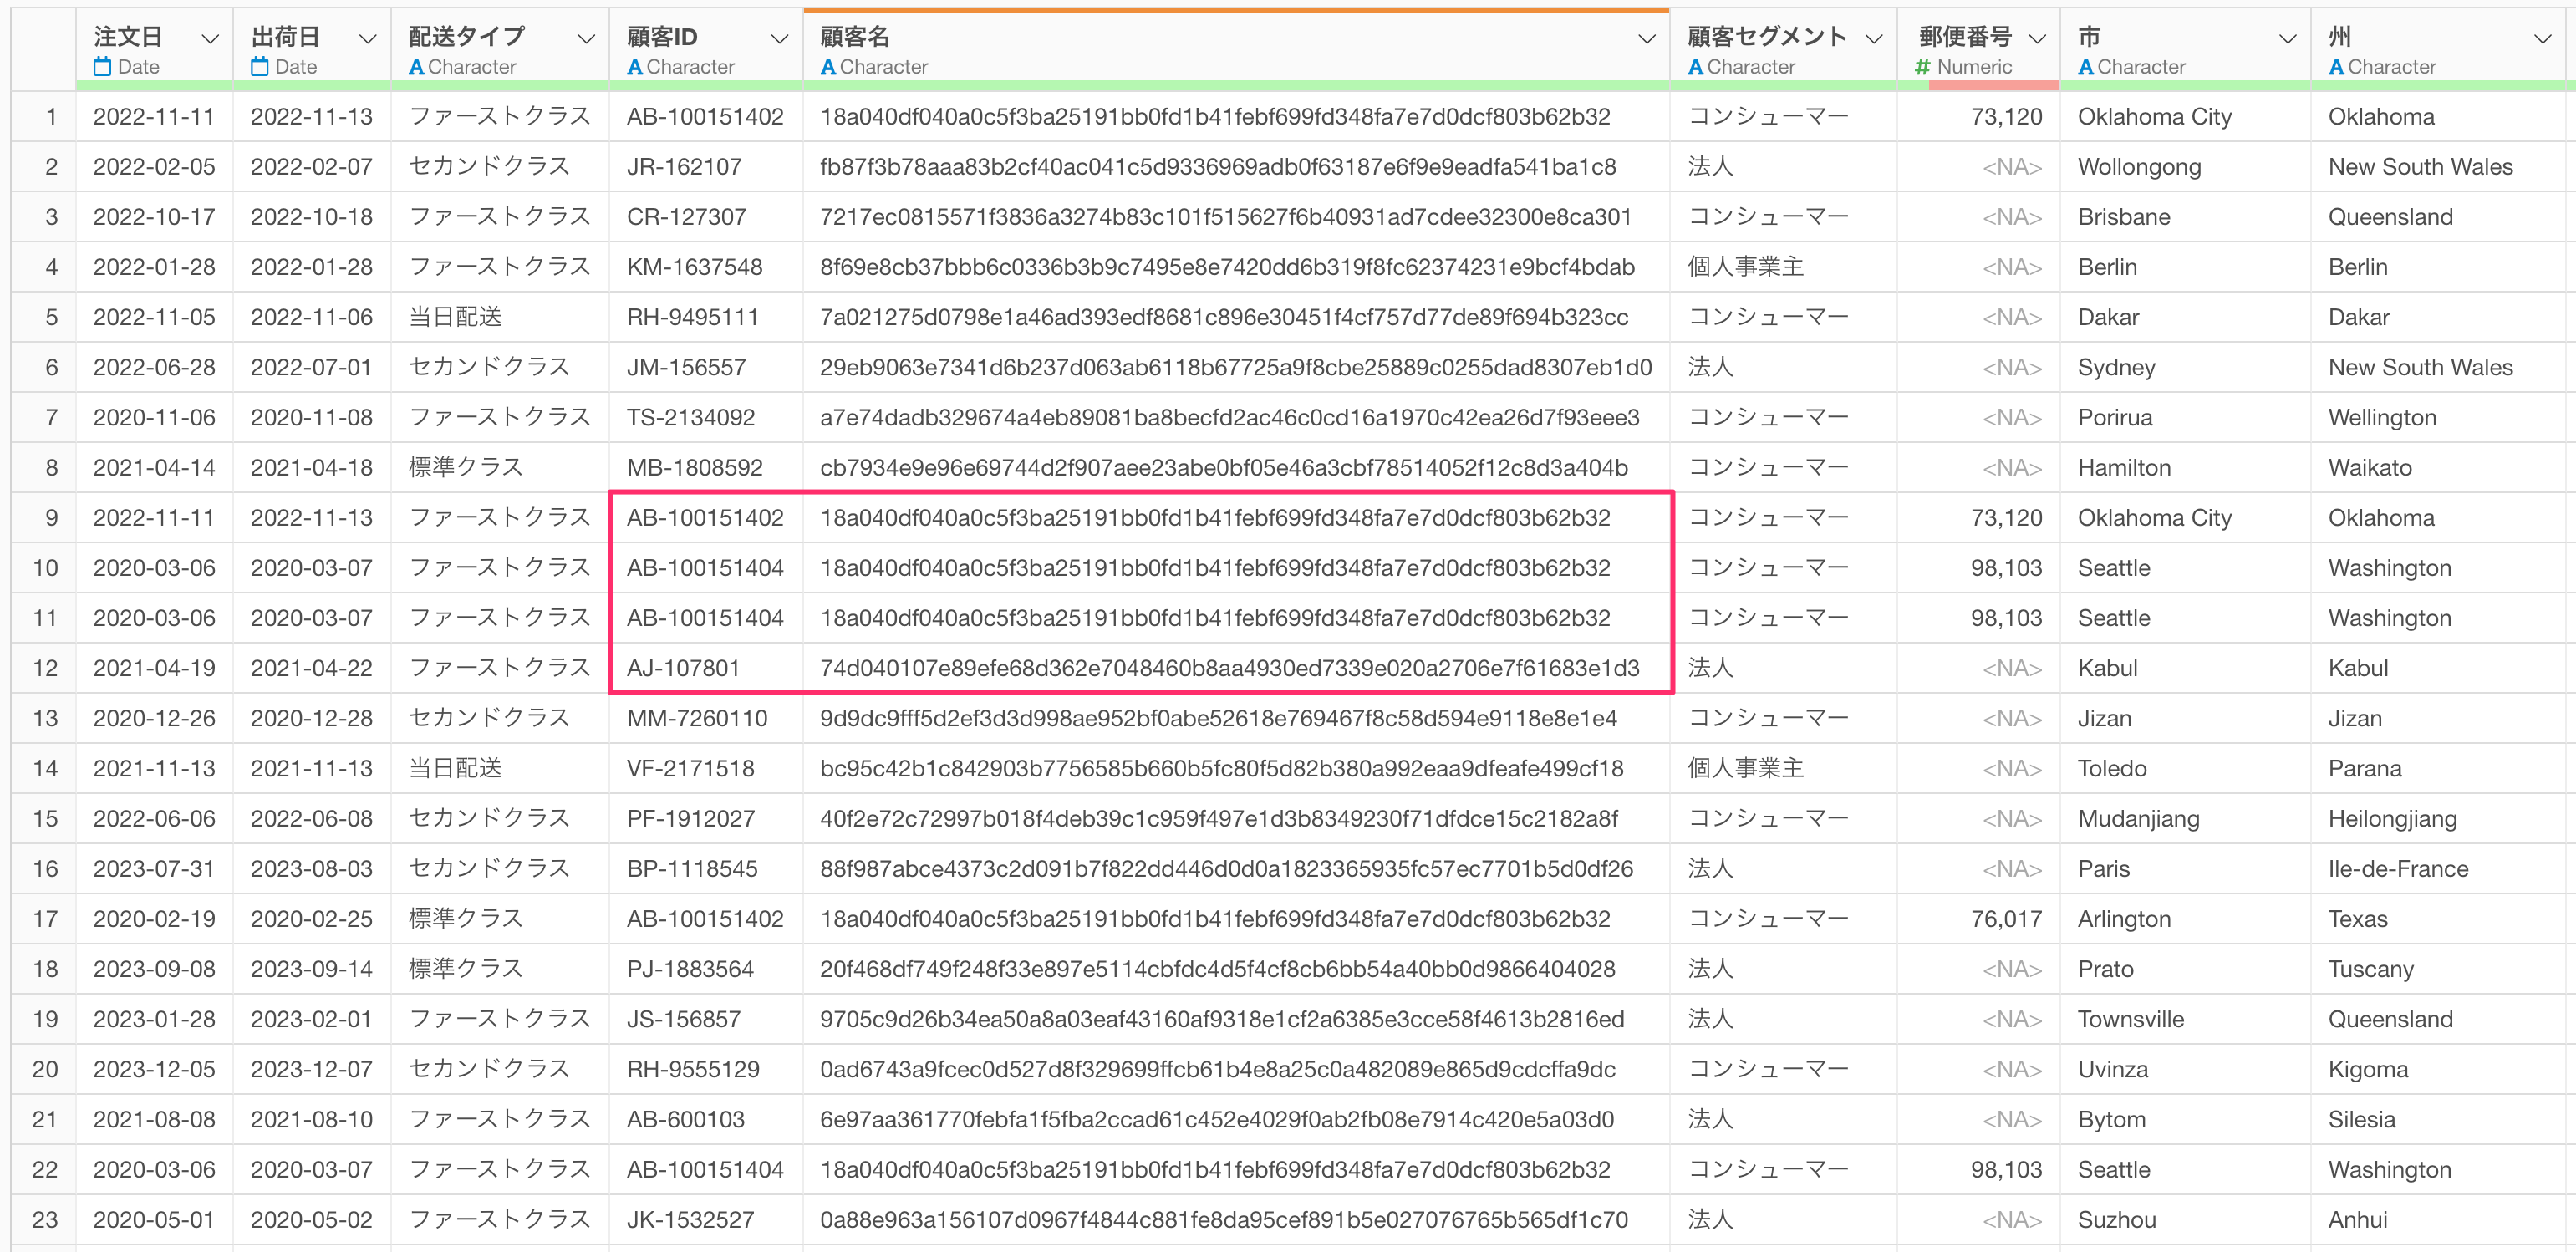Open the 配送タイプ column dropdown arrow
This screenshot has height=1252, width=2576.
pyautogui.click(x=587, y=39)
